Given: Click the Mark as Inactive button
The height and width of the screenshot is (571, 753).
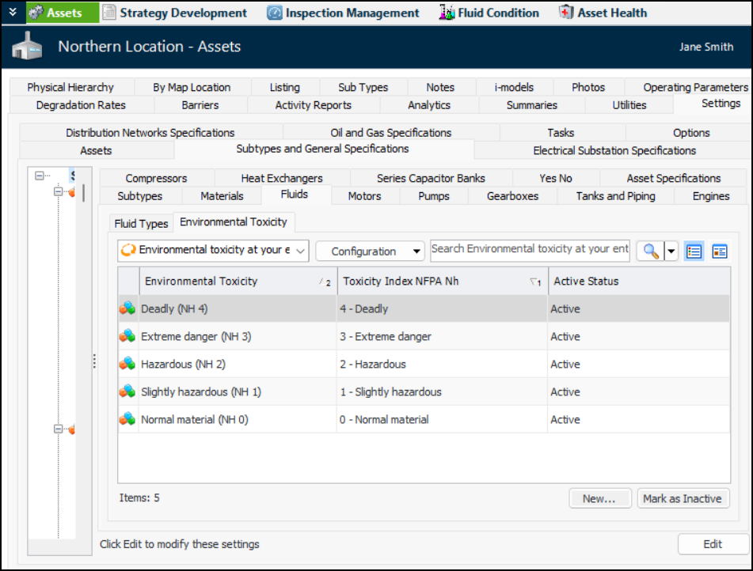Looking at the screenshot, I should (x=682, y=498).
